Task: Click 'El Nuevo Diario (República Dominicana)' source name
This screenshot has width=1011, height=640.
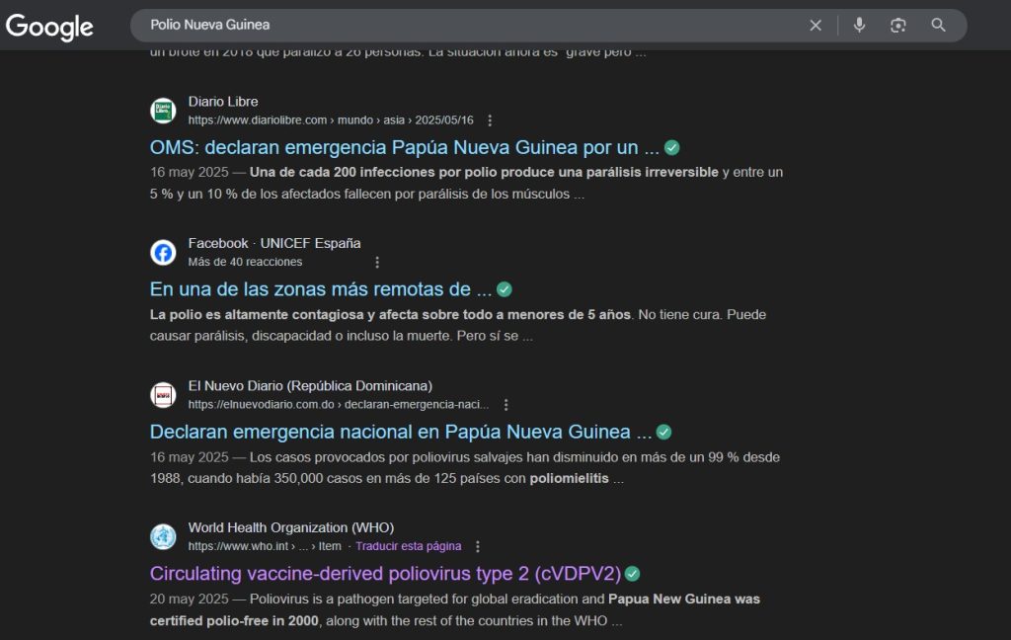Action: coord(310,386)
